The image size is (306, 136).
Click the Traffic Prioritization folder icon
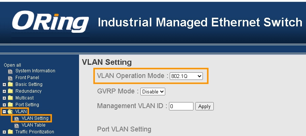click(10, 132)
